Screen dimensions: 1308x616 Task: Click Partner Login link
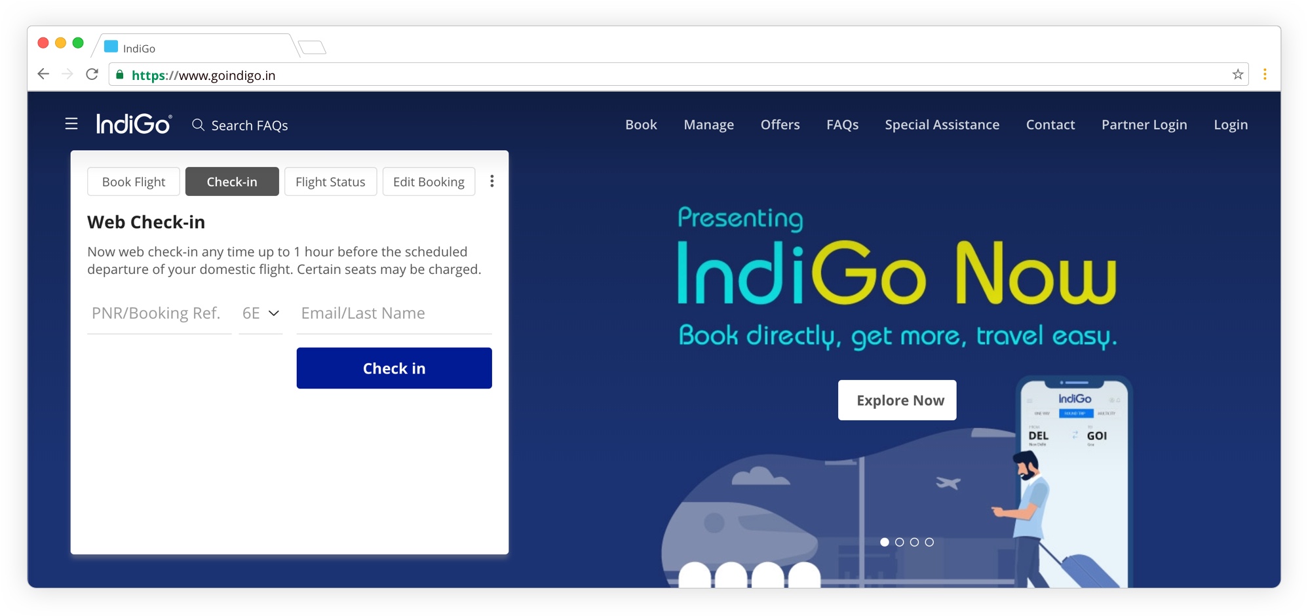click(1144, 125)
